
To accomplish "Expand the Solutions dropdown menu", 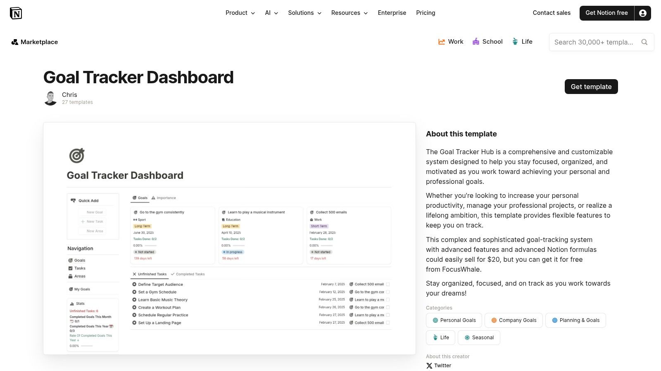I will pos(304,13).
